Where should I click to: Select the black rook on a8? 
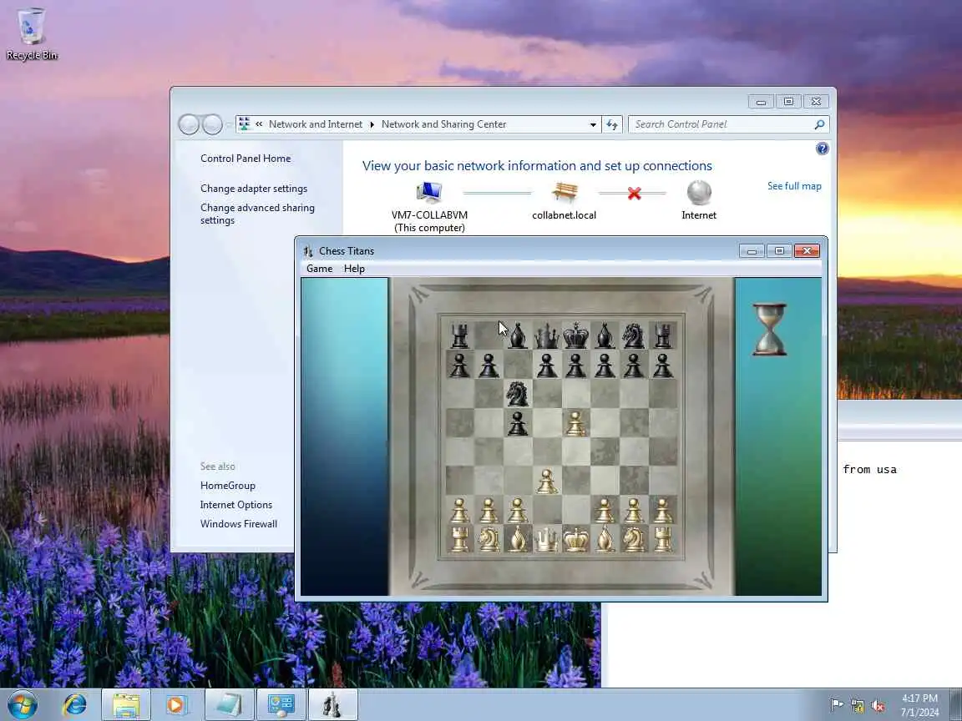point(459,336)
